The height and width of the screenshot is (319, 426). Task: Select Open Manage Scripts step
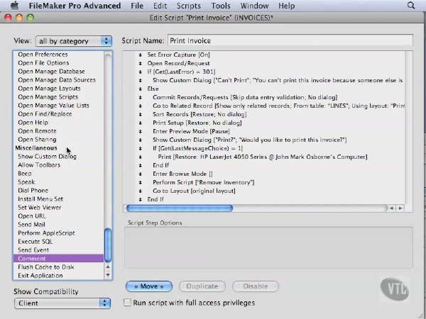[x=58, y=97]
